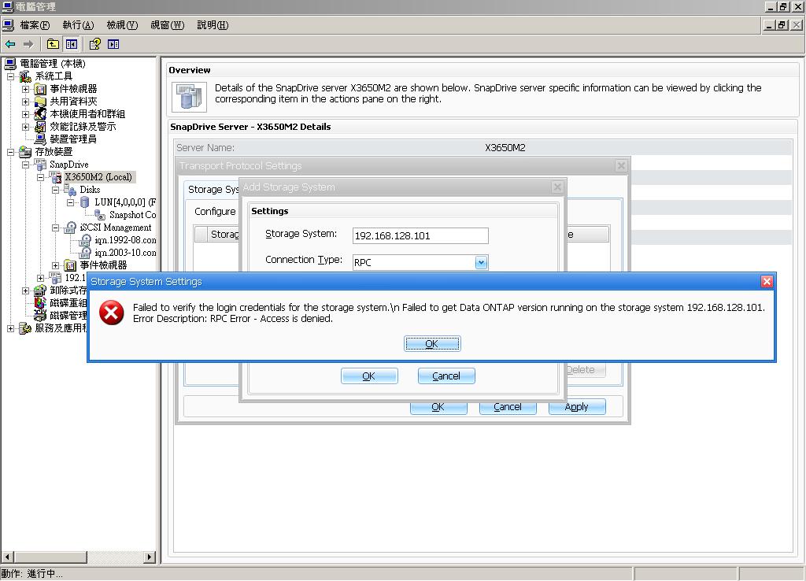This screenshot has height=581, width=806.
Task: Click the Server Name value X3650M2
Action: click(x=505, y=147)
